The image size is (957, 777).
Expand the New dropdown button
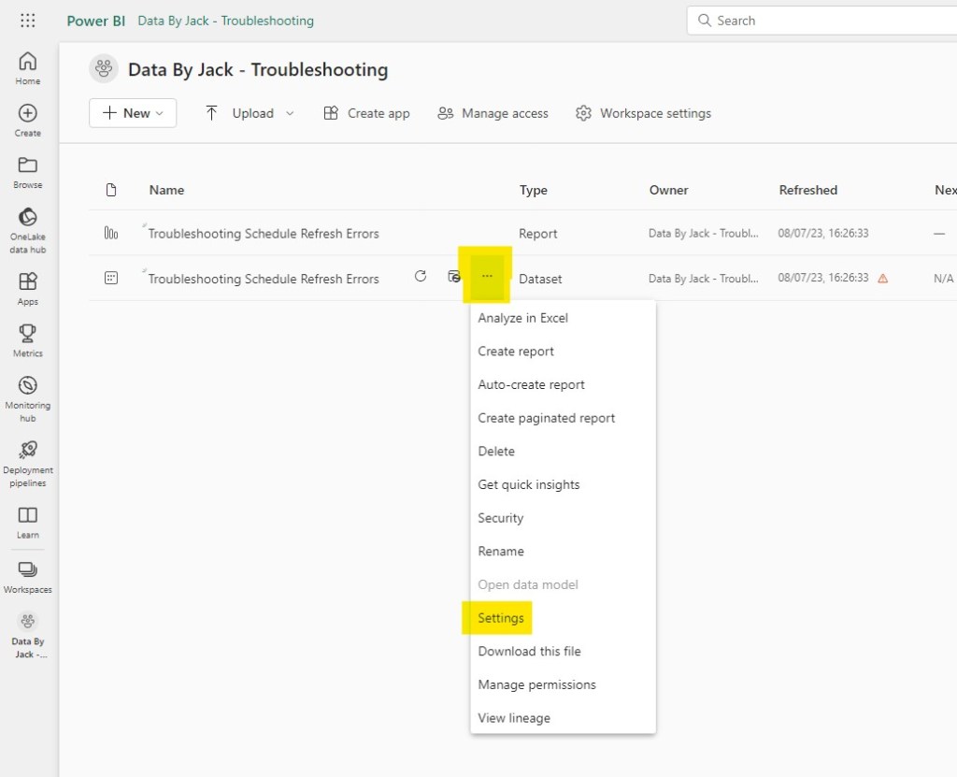(133, 113)
